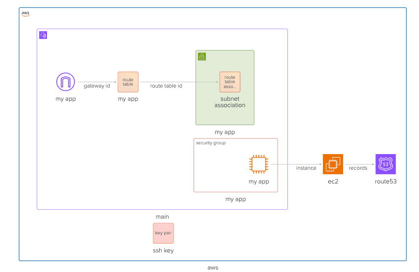Select the key pair node

tap(163, 233)
